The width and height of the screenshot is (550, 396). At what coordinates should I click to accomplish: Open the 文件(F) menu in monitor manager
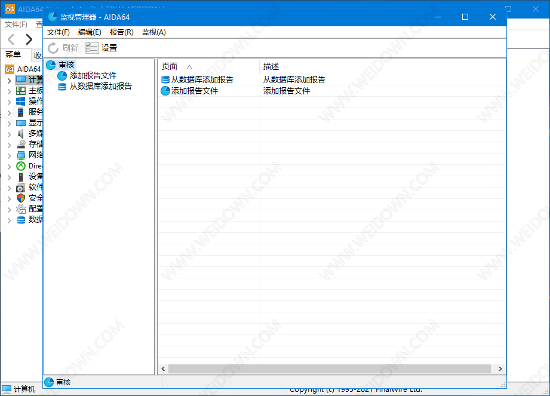point(59,32)
